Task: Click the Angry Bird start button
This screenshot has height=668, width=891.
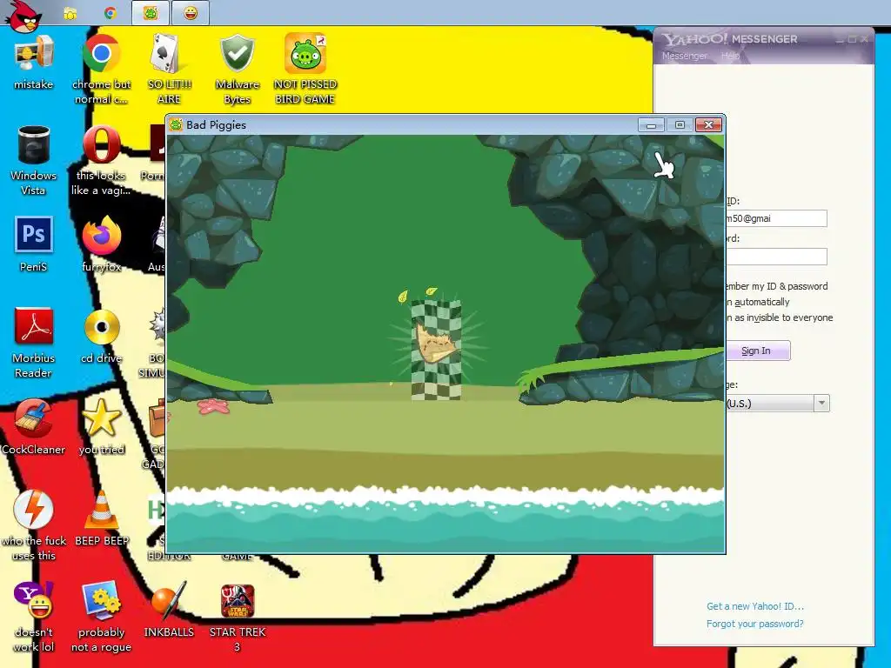Action: (23, 16)
